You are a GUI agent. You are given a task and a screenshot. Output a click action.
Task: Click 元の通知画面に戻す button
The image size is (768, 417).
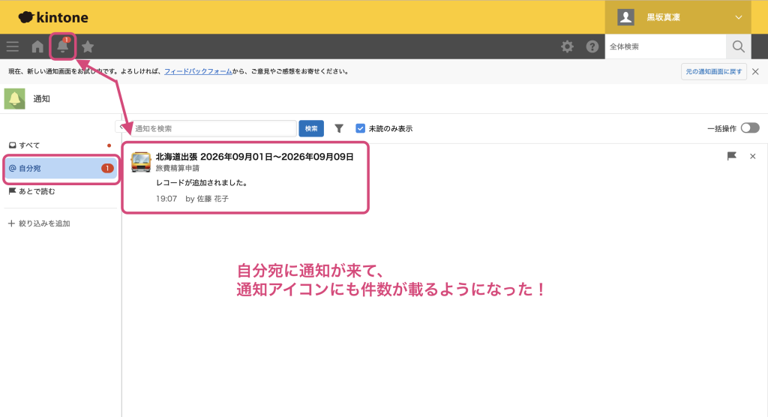click(714, 71)
